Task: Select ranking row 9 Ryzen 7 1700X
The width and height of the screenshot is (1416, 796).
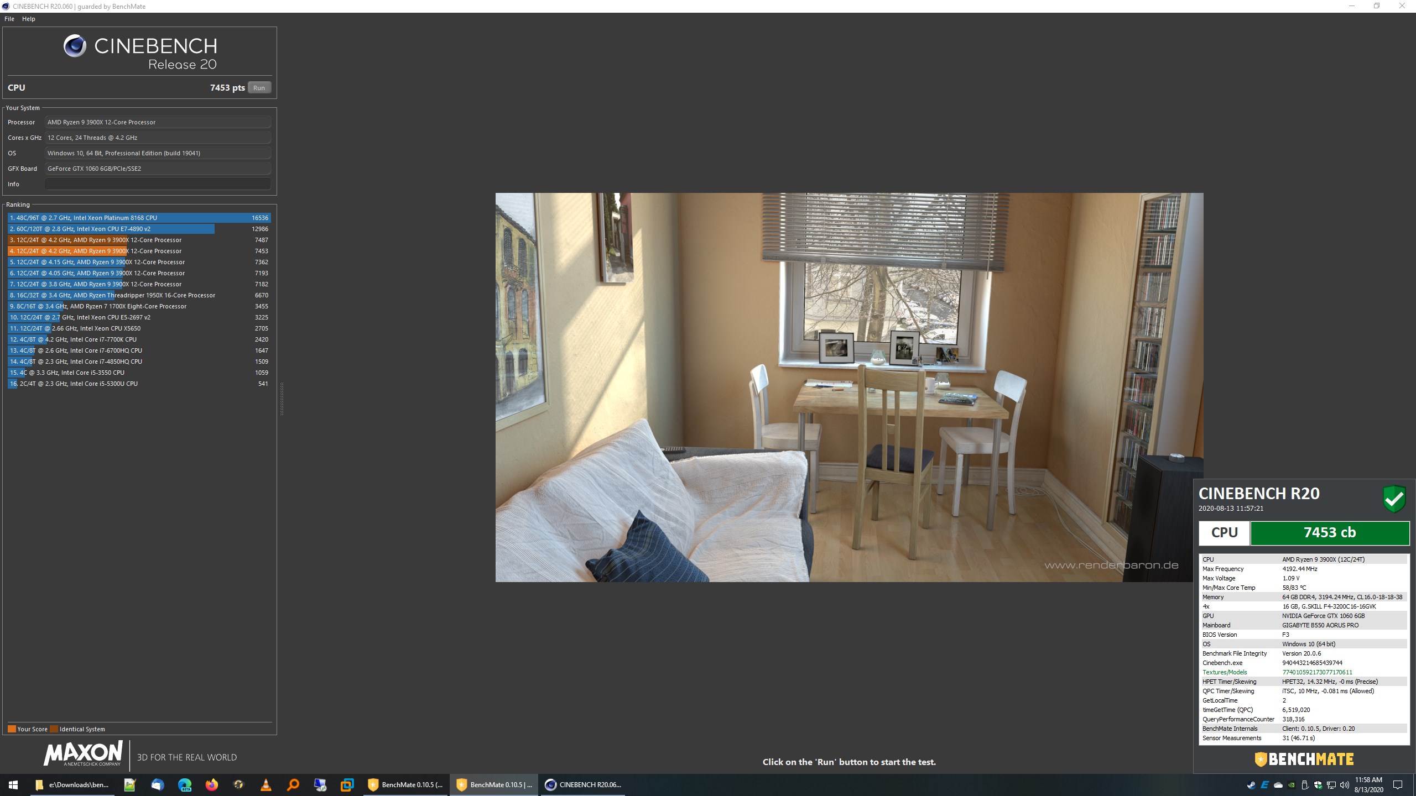Action: coord(139,306)
